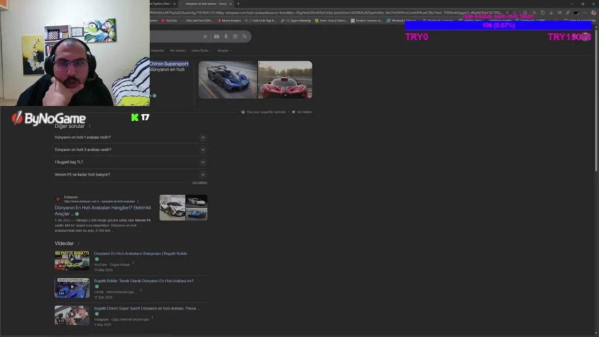Search by image using the lens icon
Viewport: 599px width, 337px height.
point(235,37)
